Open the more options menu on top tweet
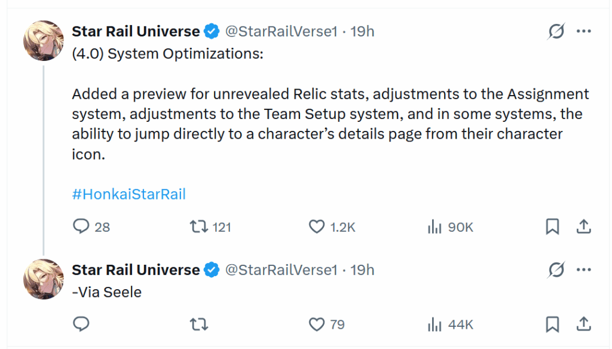 584,31
